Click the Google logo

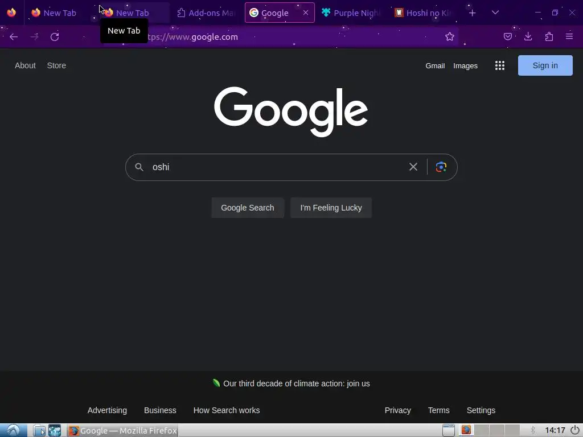click(291, 112)
